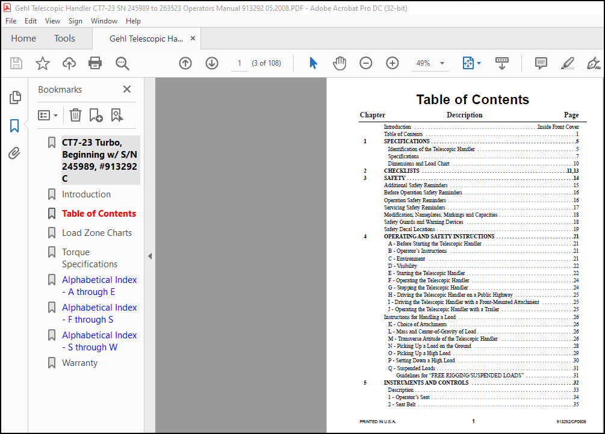The height and width of the screenshot is (434, 605).
Task: Print the document
Action: (x=95, y=63)
